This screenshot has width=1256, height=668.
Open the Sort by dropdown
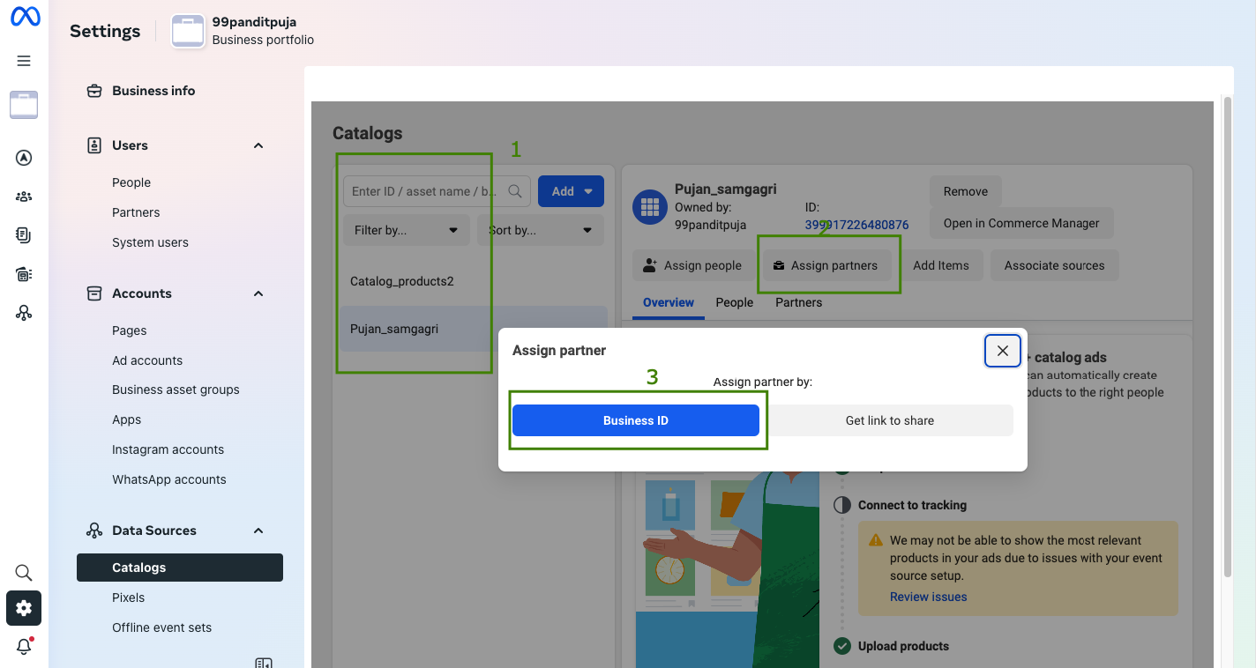click(541, 230)
